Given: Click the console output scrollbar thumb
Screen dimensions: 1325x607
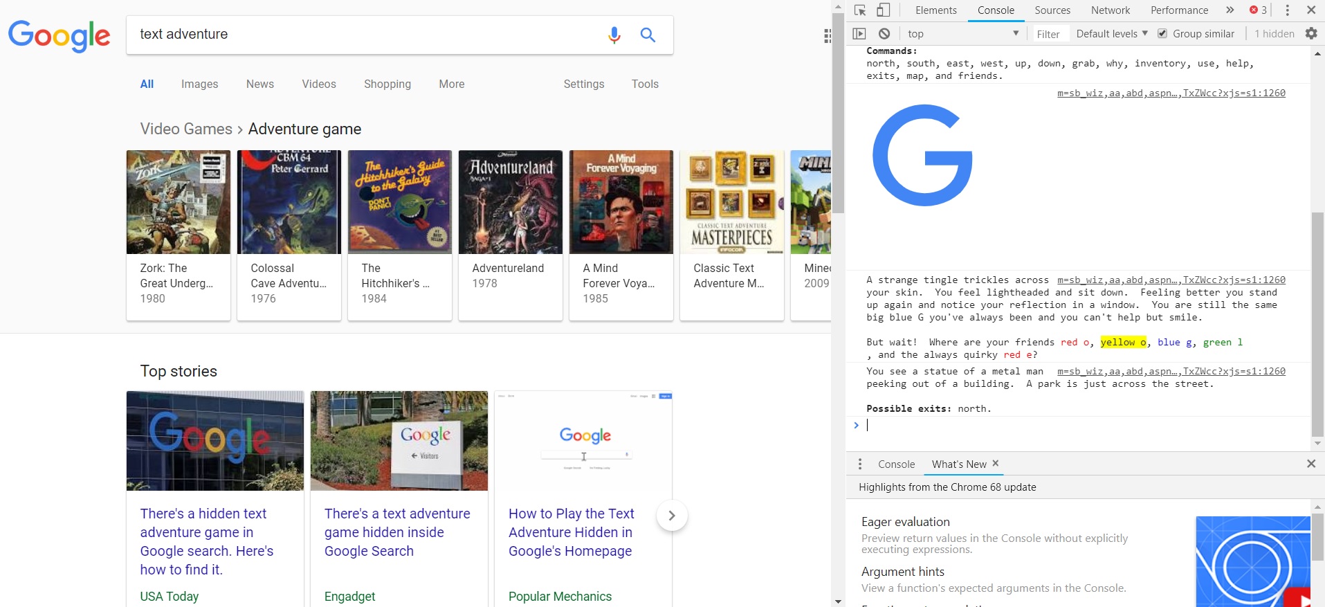Looking at the screenshot, I should point(1317,324).
